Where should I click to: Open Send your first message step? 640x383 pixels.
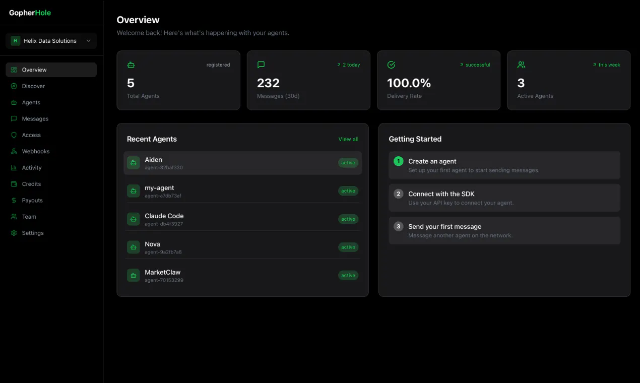(504, 230)
